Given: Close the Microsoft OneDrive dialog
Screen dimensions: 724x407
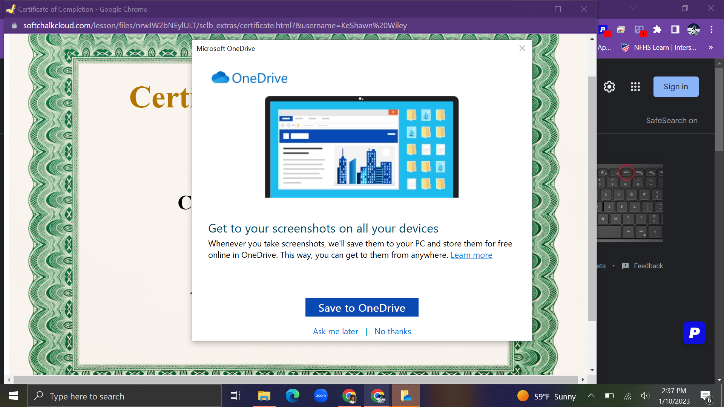Looking at the screenshot, I should 522,48.
